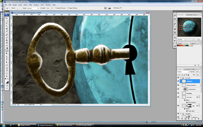
Task: Select the Lasso tool in the toolbox
Action: pos(7,23)
